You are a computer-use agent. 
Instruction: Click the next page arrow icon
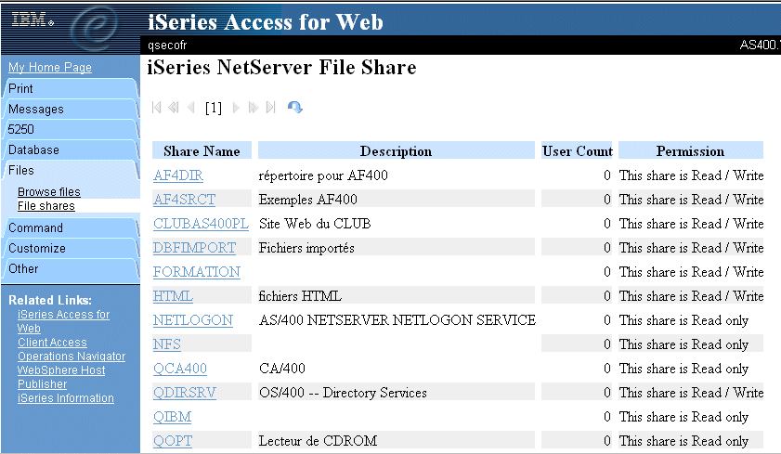[236, 108]
